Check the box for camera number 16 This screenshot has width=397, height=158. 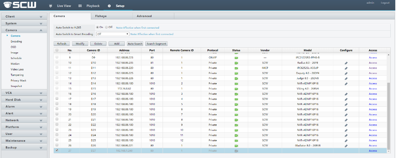point(57,94)
